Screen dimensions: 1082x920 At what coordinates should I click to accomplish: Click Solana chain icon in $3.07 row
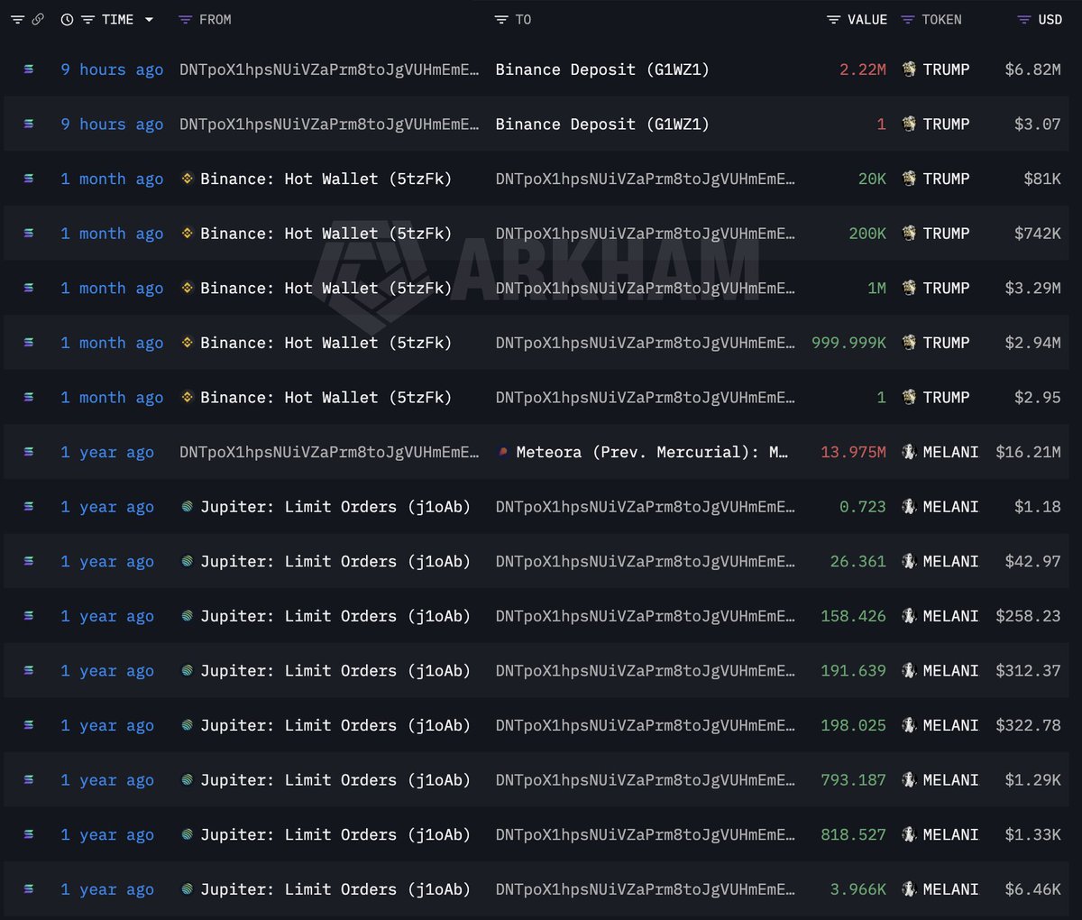[29, 124]
